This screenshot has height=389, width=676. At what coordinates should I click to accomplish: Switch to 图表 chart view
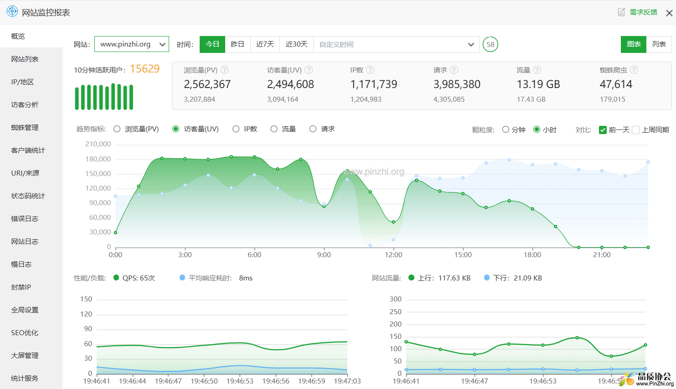click(x=634, y=44)
